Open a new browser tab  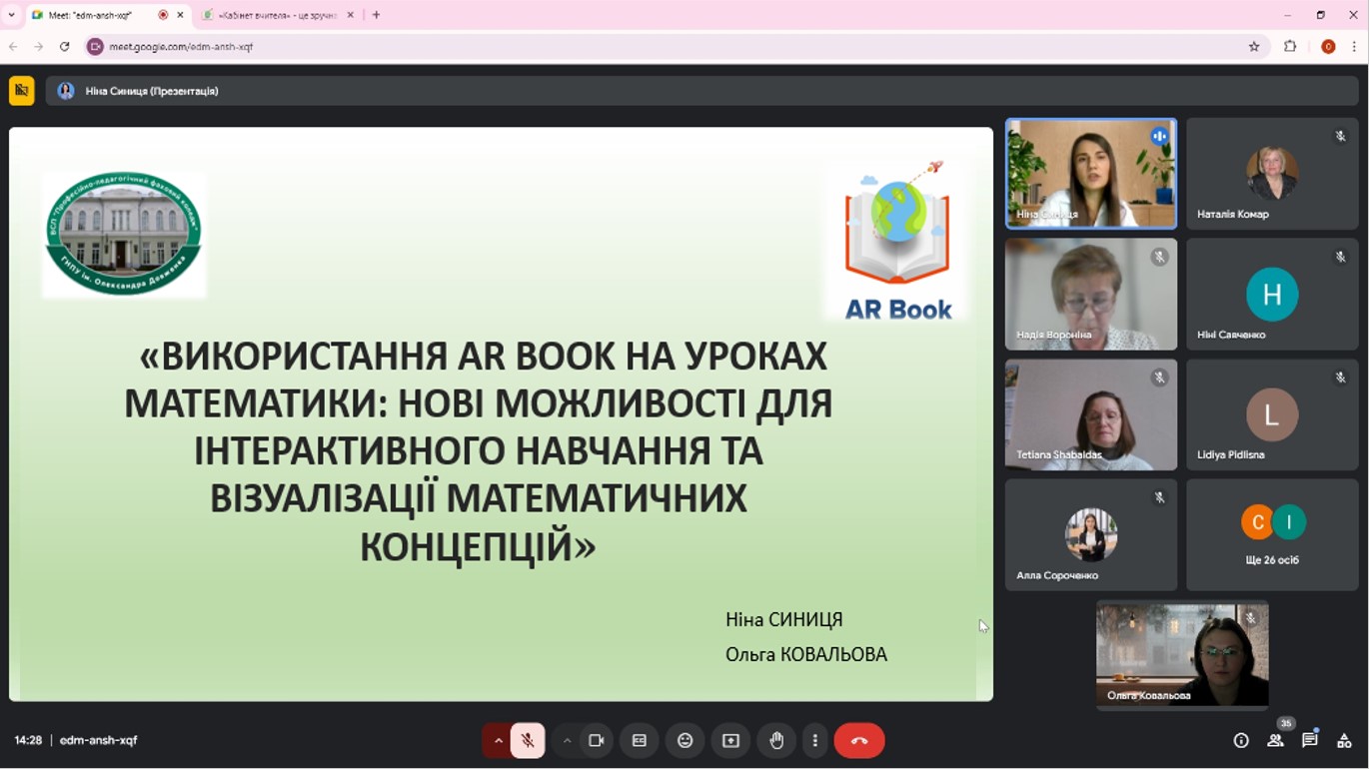tap(376, 15)
